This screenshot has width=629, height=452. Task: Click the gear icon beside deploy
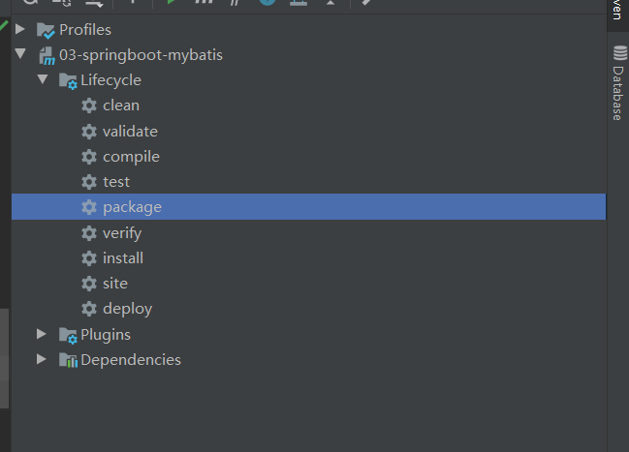coord(89,309)
